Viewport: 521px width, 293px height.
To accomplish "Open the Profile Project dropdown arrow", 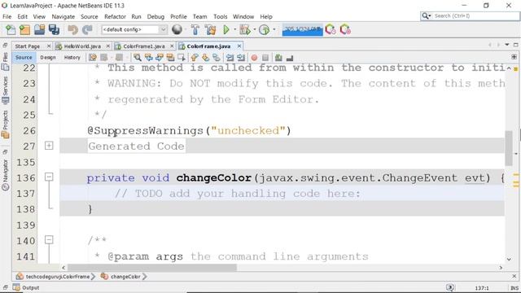I will tap(274, 29).
